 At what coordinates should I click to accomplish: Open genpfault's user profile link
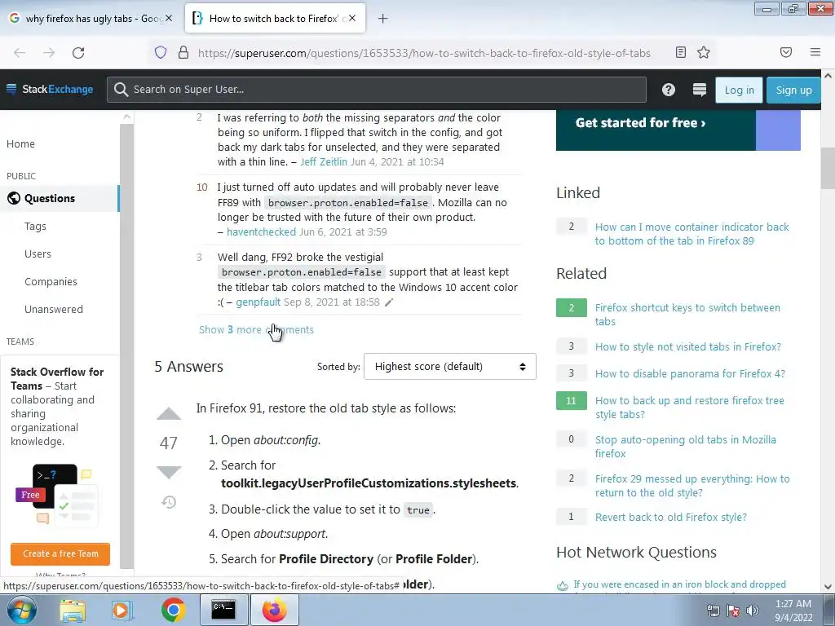click(258, 302)
